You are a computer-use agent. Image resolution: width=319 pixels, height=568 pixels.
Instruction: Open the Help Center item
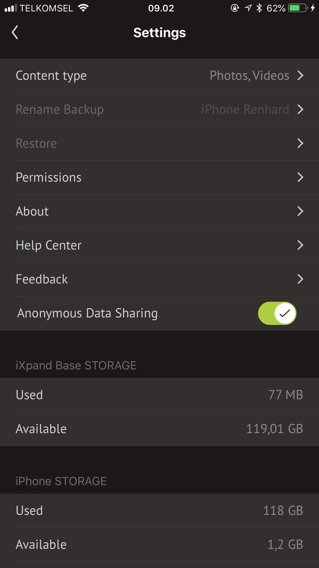pyautogui.click(x=49, y=245)
